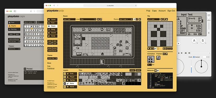Click the room name input field
The height and width of the screenshot is (98, 216).
(x=69, y=19)
